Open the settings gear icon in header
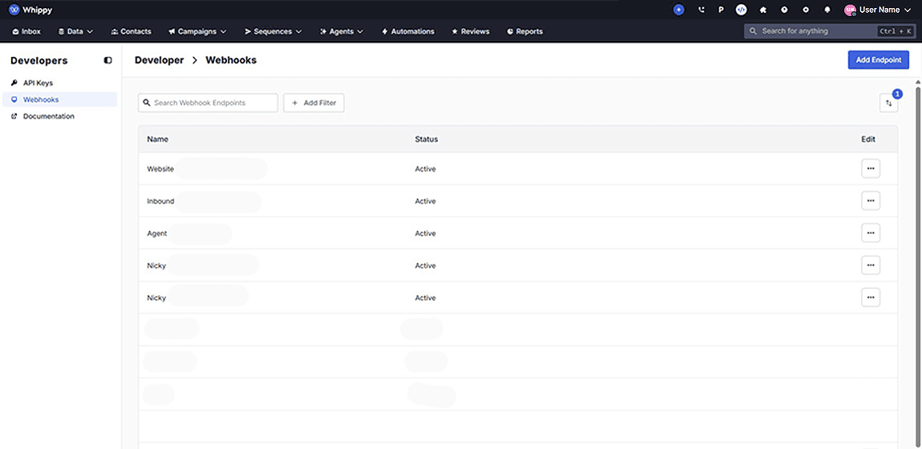Viewport: 922px width, 449px height. 806,10
